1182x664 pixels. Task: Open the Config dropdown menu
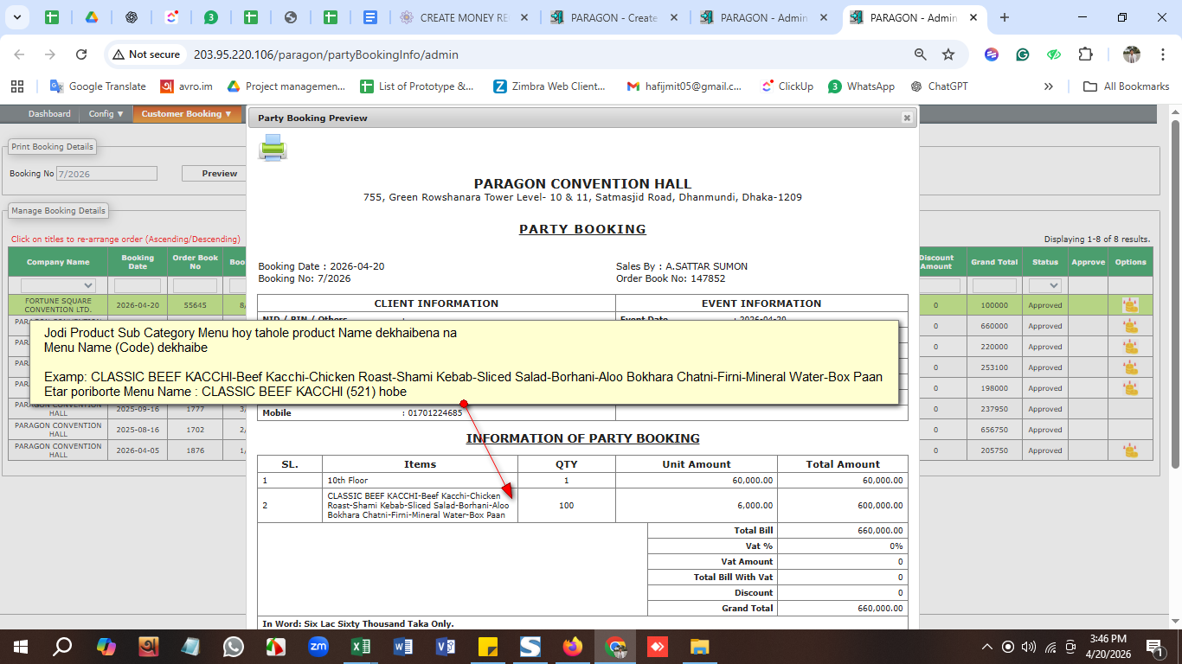[x=106, y=114]
